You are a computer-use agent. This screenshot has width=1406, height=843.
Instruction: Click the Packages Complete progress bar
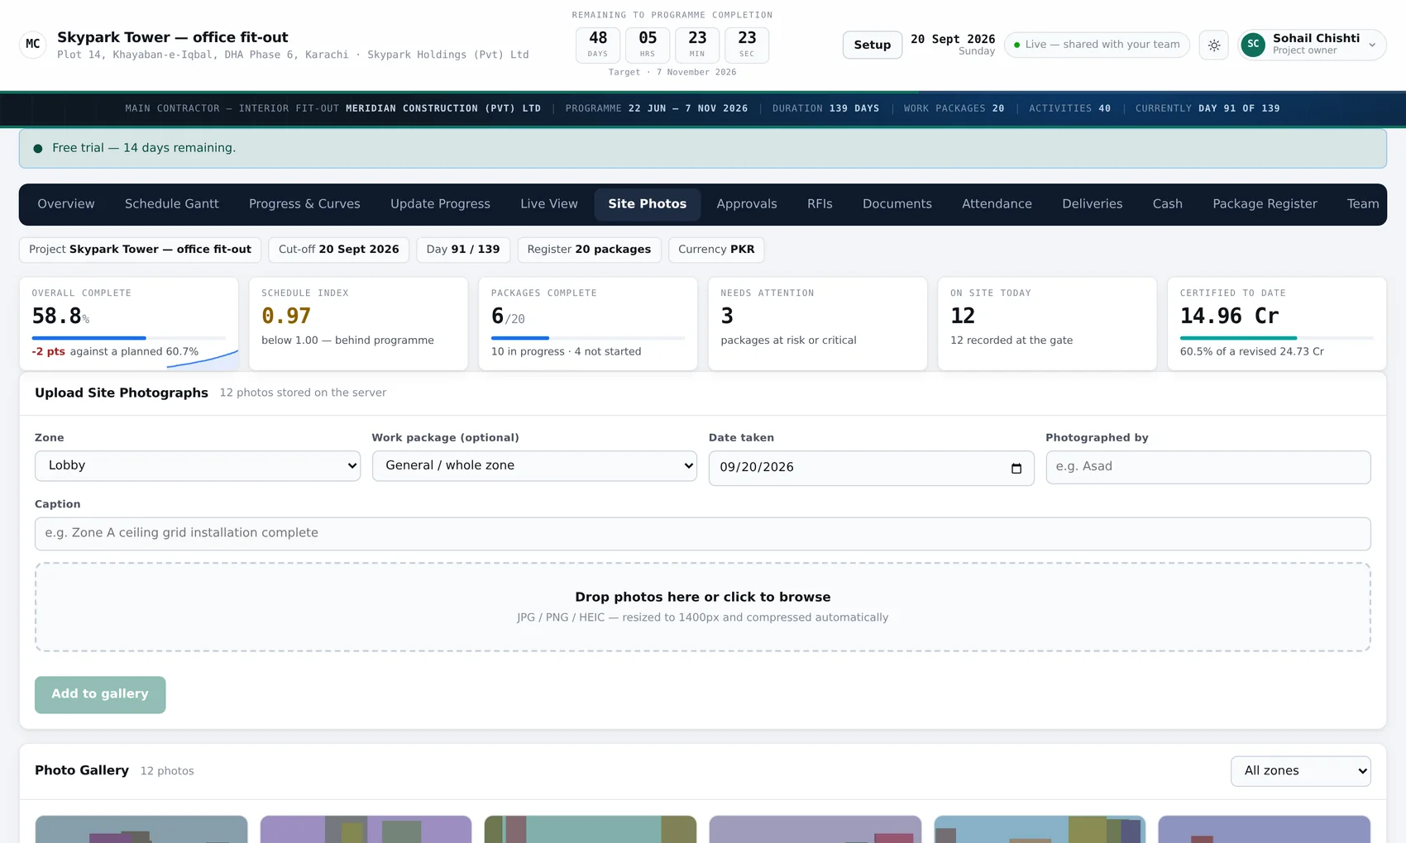[587, 338]
